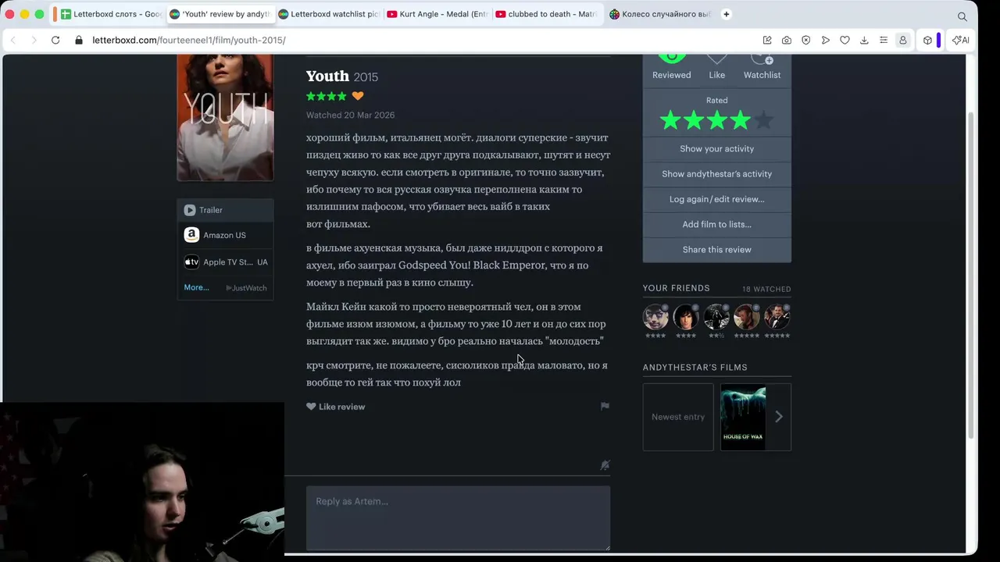Click the address bar URL

coord(189,40)
